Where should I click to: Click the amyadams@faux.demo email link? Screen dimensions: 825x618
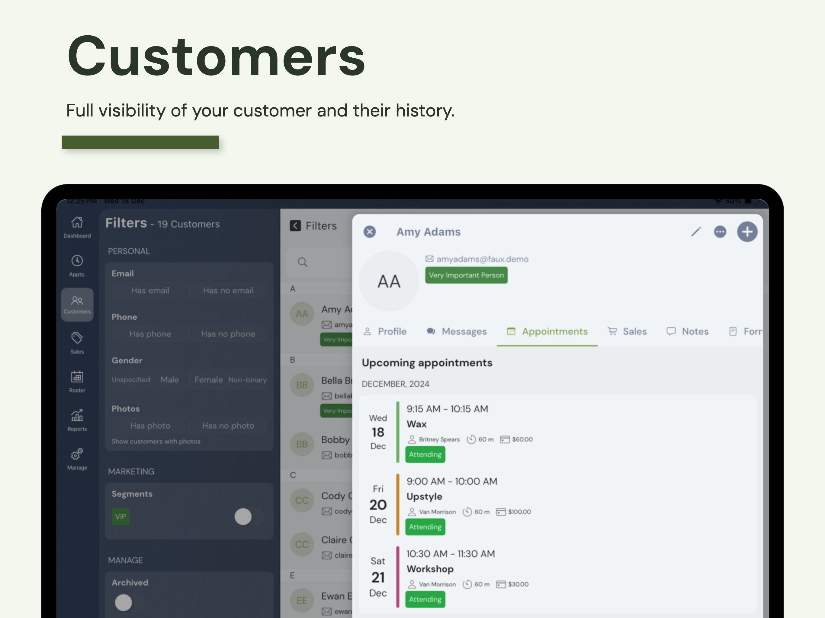point(483,259)
